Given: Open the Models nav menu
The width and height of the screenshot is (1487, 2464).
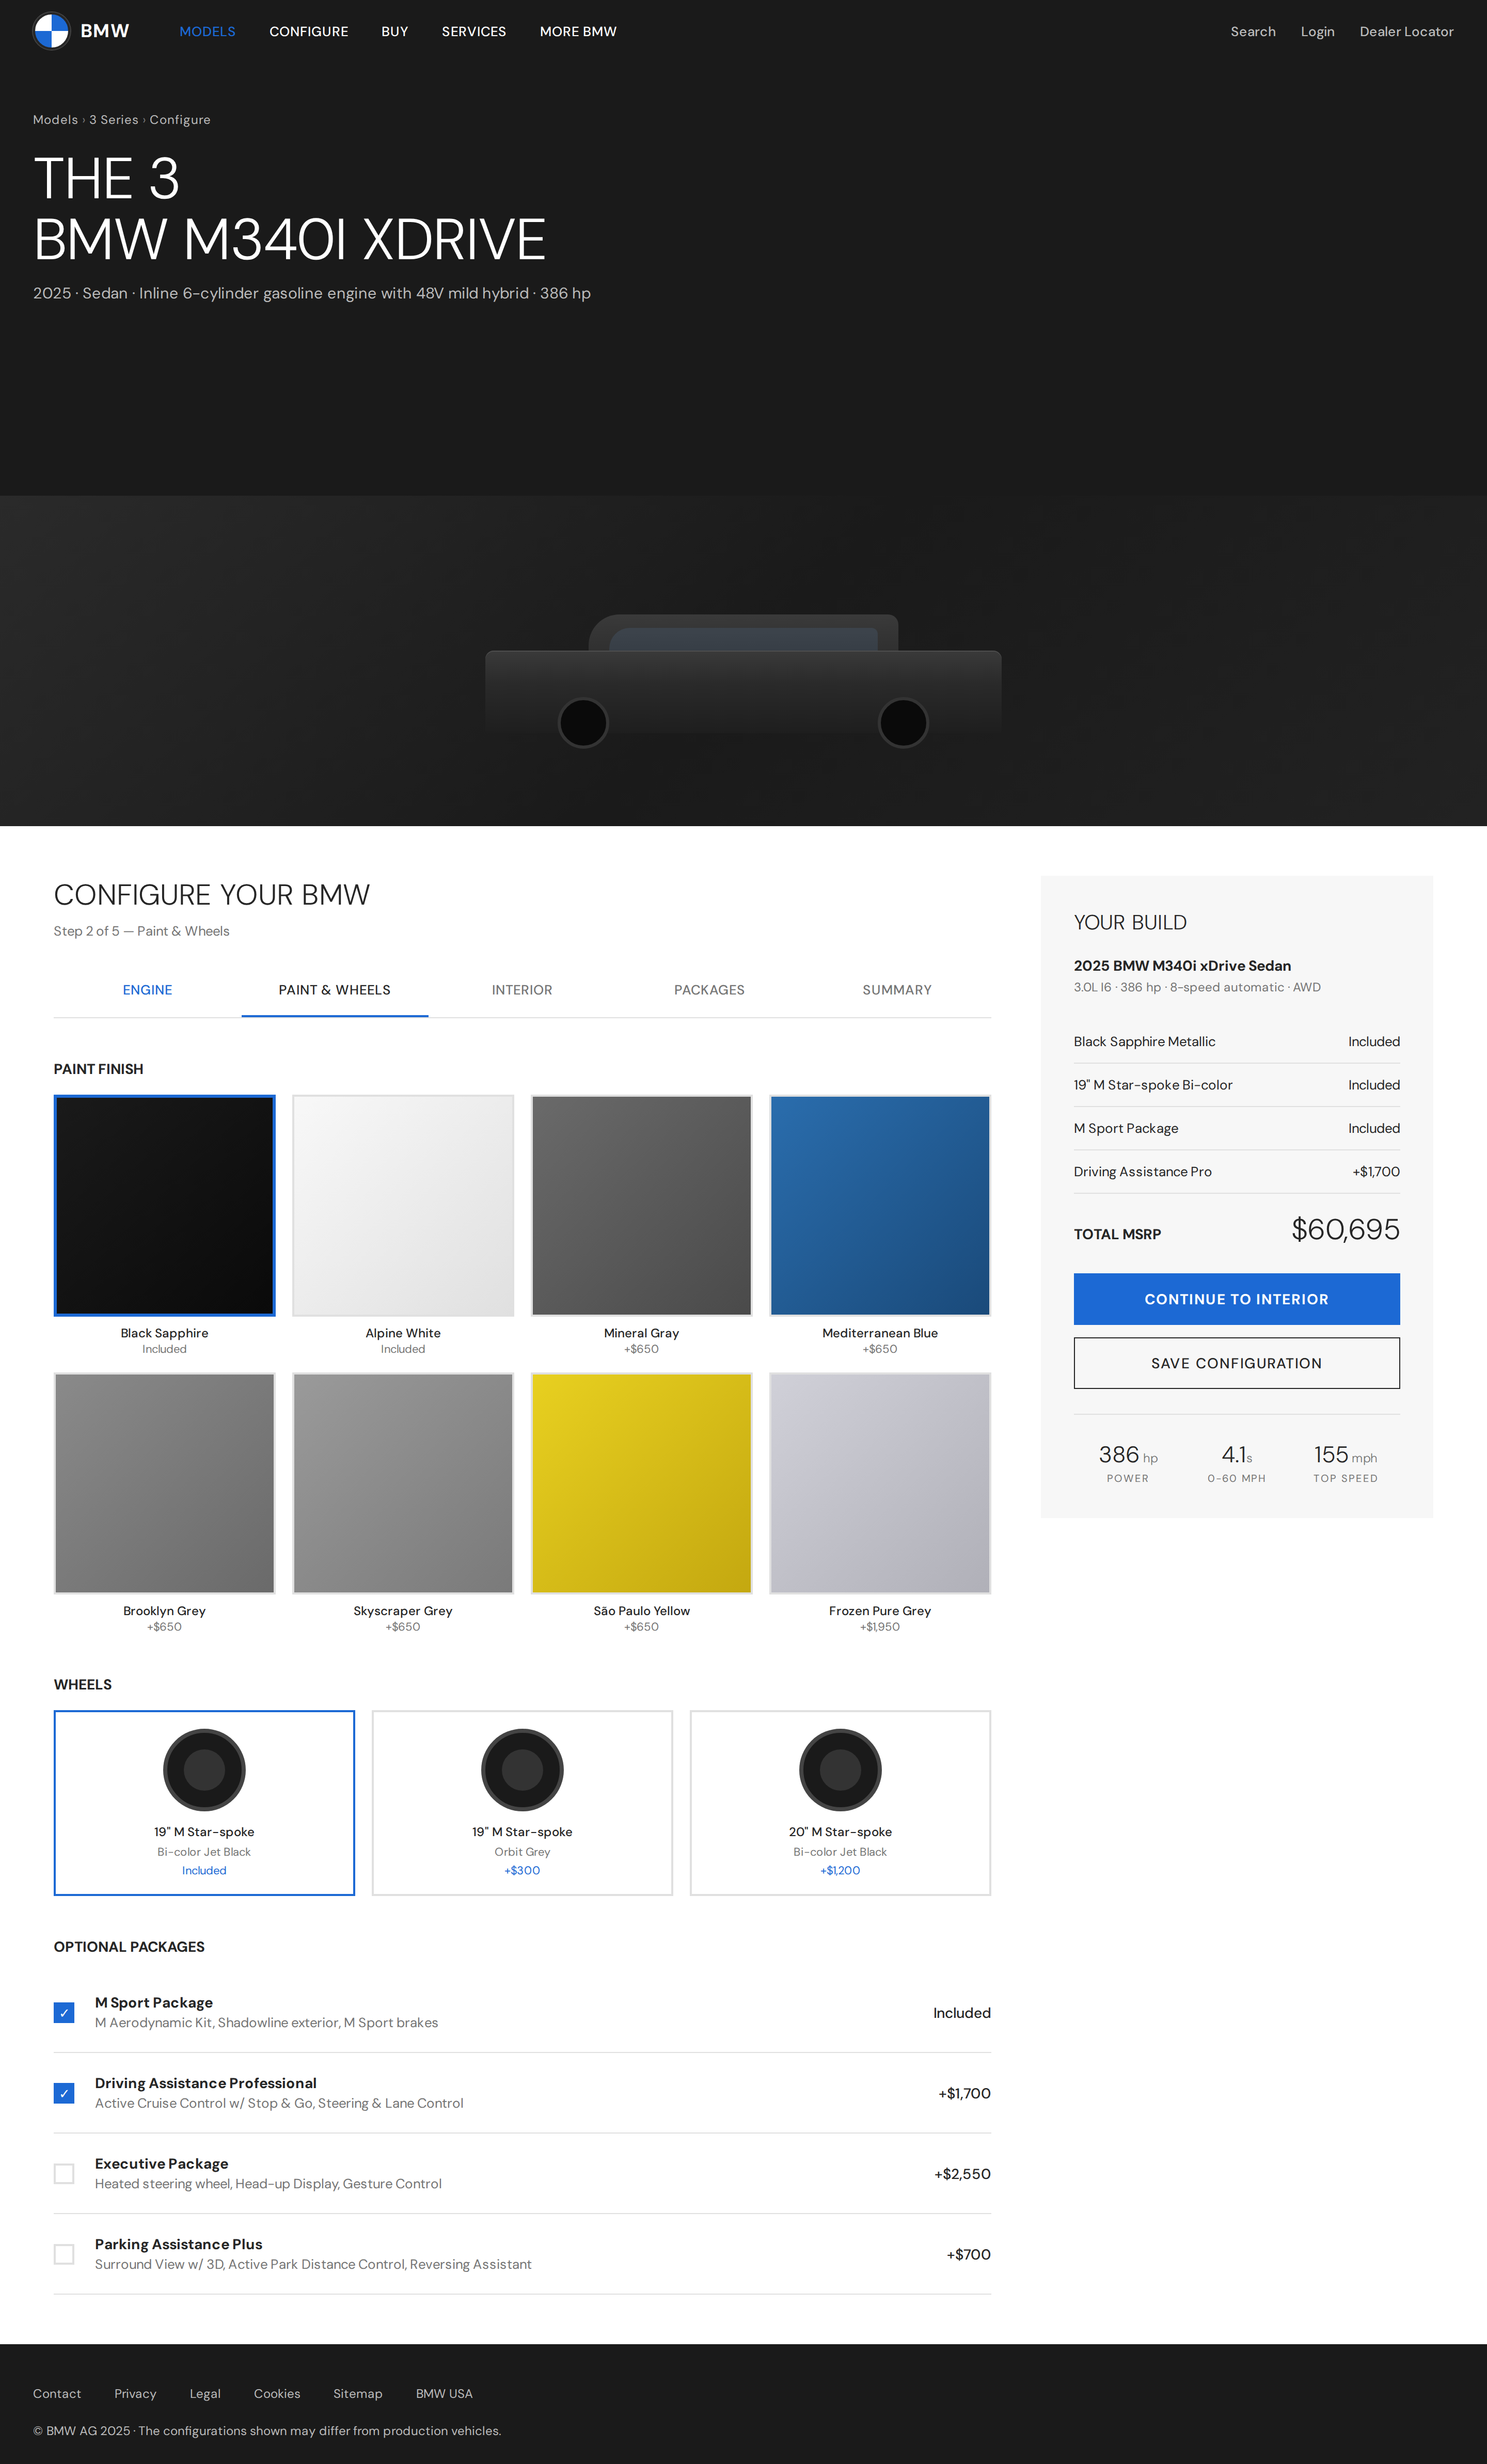Looking at the screenshot, I should click(x=207, y=32).
